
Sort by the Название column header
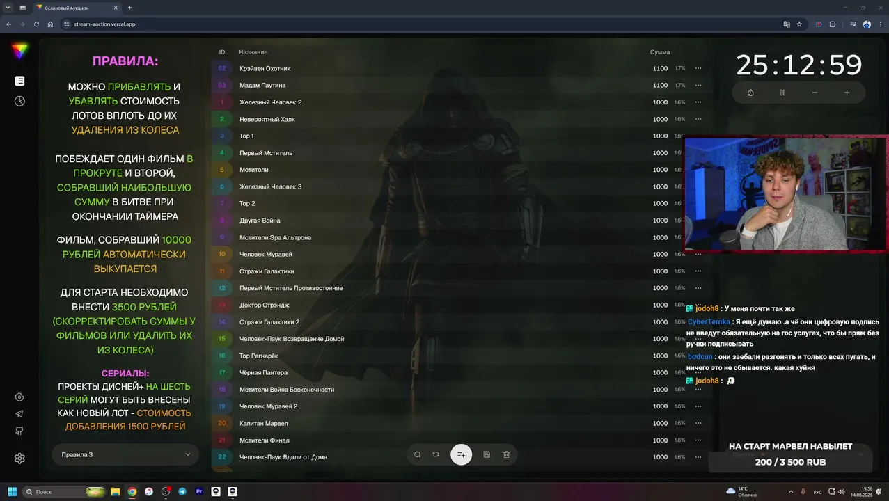point(253,52)
